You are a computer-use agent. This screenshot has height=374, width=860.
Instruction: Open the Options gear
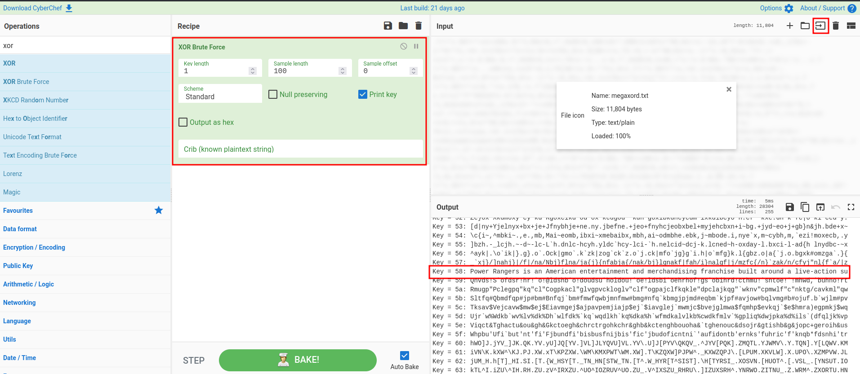[789, 9]
